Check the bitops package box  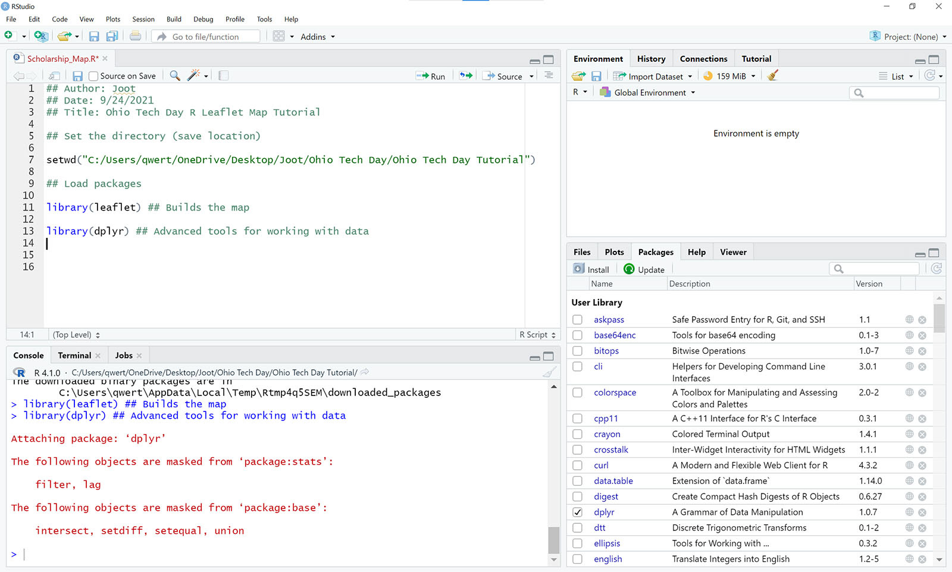(577, 351)
